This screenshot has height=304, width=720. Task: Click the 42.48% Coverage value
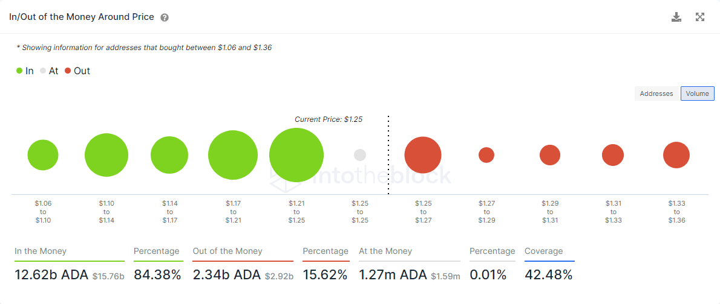pos(548,275)
